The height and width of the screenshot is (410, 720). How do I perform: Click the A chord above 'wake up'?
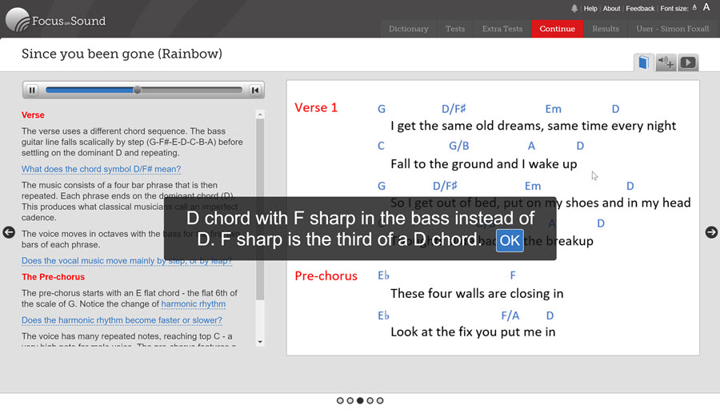click(531, 146)
